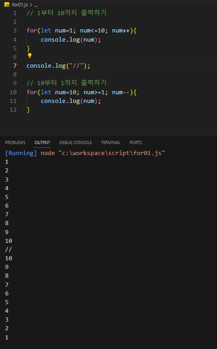The width and height of the screenshot is (217, 349).
Task: Click console.log(num) on line 4
Action: tap(71, 40)
